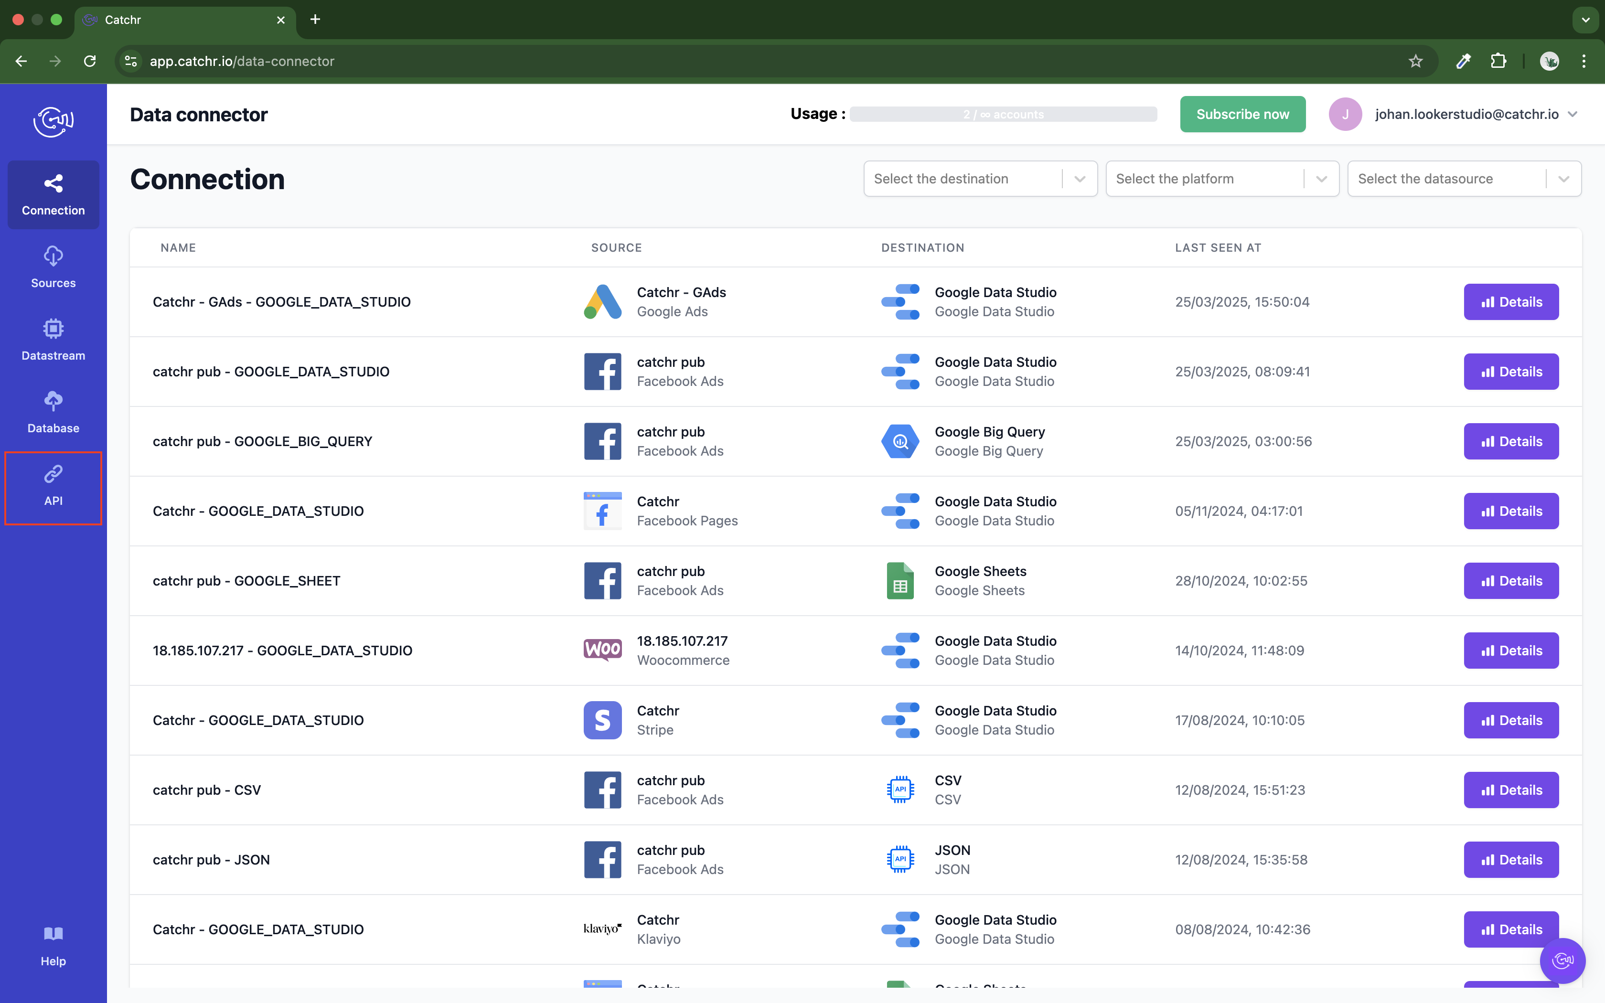This screenshot has height=1003, width=1605.
Task: Open the Catchr chat widget bubble
Action: [x=1562, y=960]
